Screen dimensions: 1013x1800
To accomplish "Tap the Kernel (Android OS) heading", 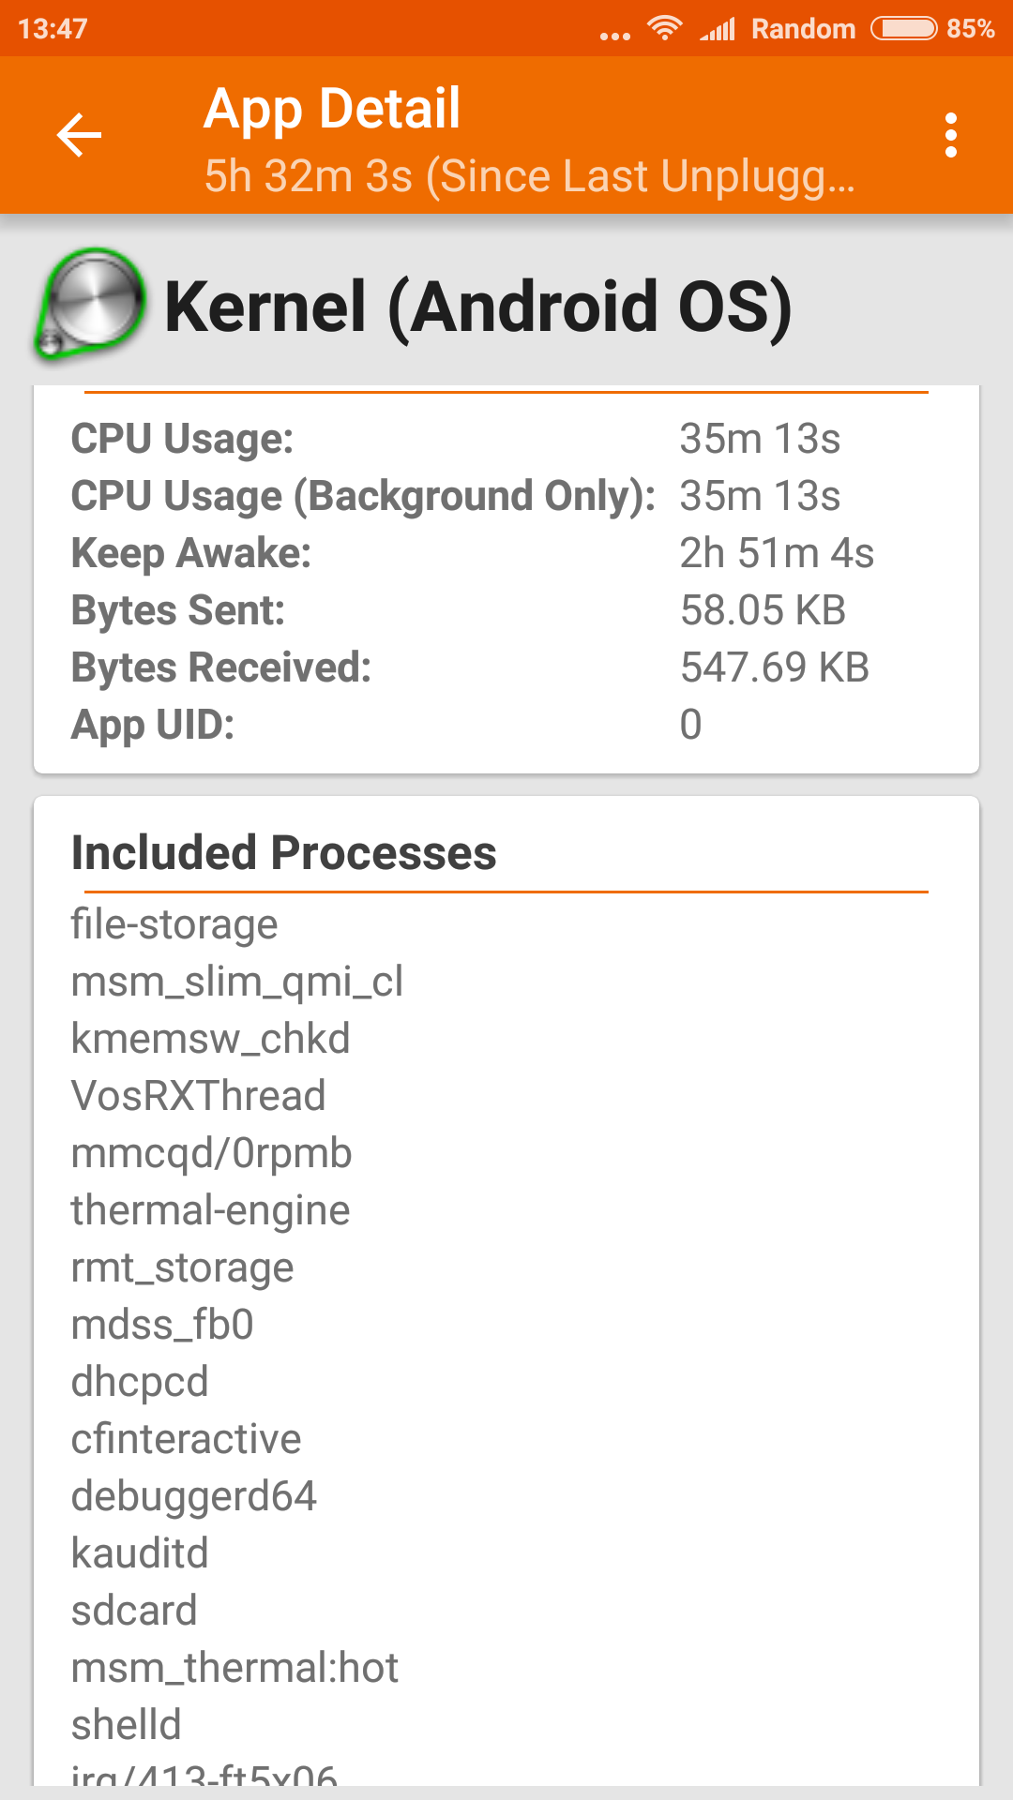I will 477,307.
